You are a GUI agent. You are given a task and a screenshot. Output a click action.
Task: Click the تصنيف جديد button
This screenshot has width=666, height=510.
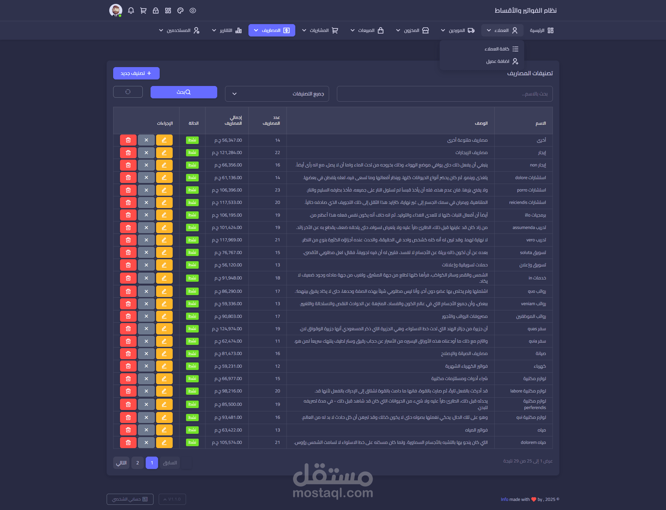[x=136, y=73]
